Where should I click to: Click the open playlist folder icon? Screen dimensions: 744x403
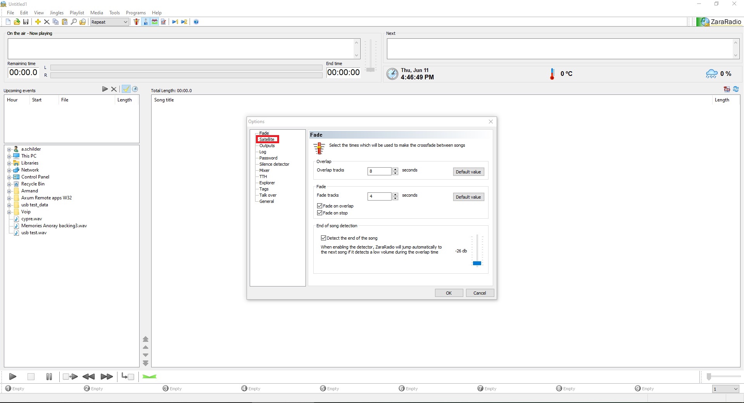click(17, 22)
